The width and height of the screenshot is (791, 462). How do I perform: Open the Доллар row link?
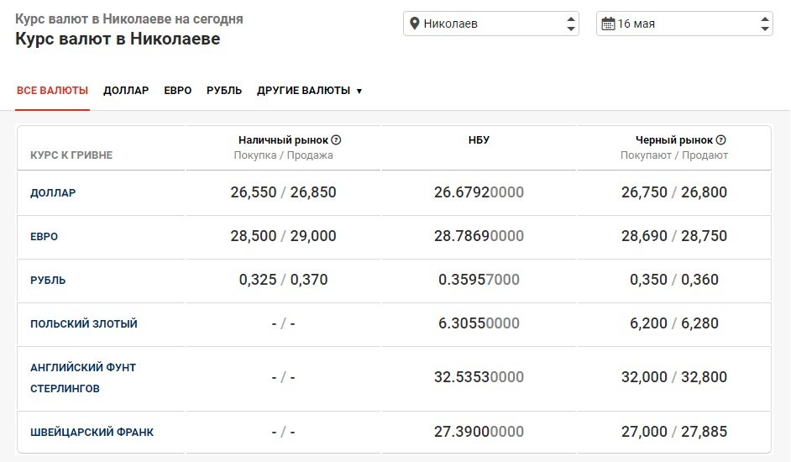tap(53, 192)
